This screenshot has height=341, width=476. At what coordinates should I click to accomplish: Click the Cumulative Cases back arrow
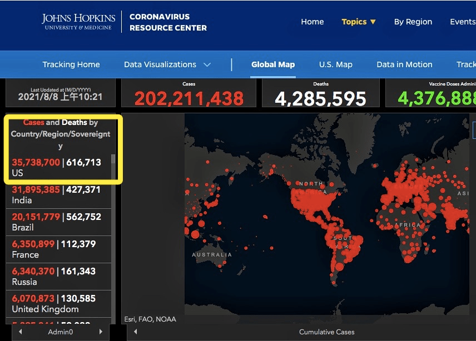pyautogui.click(x=135, y=332)
